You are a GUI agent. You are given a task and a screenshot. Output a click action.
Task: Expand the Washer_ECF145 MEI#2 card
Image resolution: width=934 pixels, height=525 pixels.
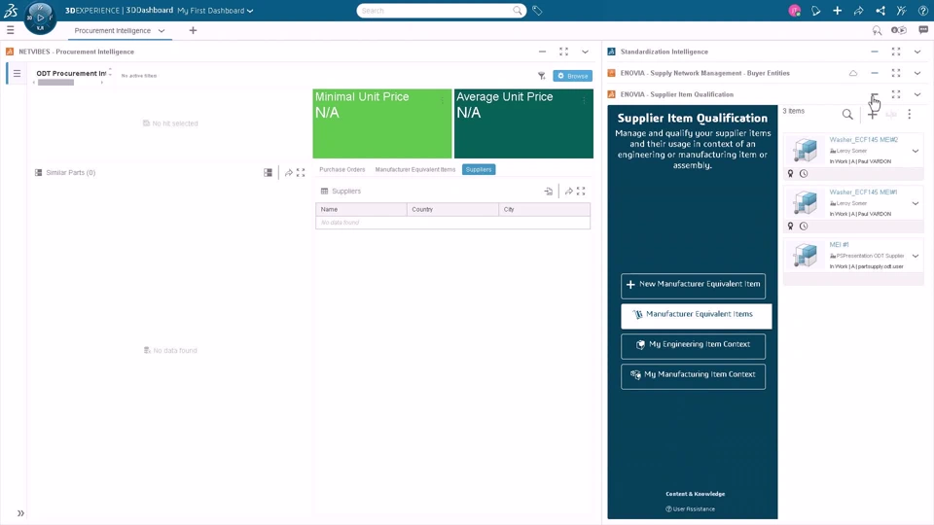(915, 152)
